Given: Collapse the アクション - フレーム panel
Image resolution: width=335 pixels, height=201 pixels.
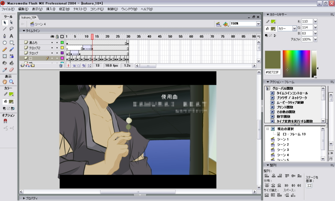Looking at the screenshot, I should point(268,82).
